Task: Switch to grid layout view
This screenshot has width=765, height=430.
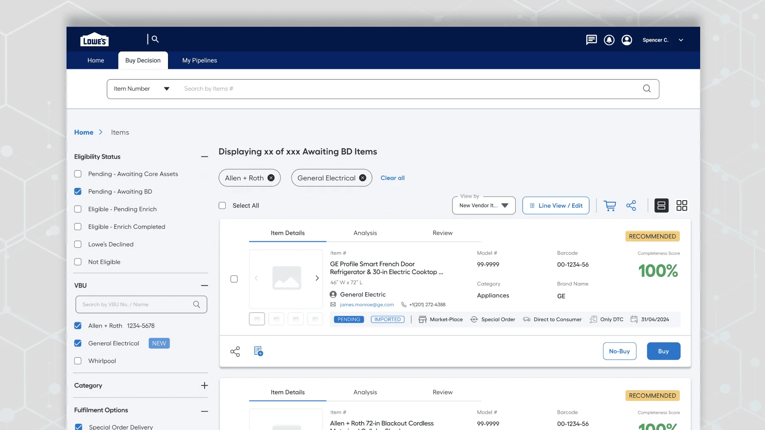Action: (x=682, y=206)
